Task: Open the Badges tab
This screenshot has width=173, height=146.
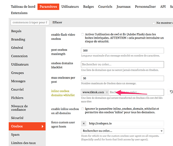Action: pyautogui.click(x=89, y=7)
